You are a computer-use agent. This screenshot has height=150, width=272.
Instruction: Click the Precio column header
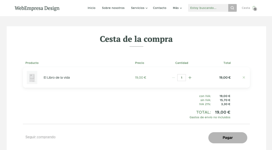click(139, 63)
